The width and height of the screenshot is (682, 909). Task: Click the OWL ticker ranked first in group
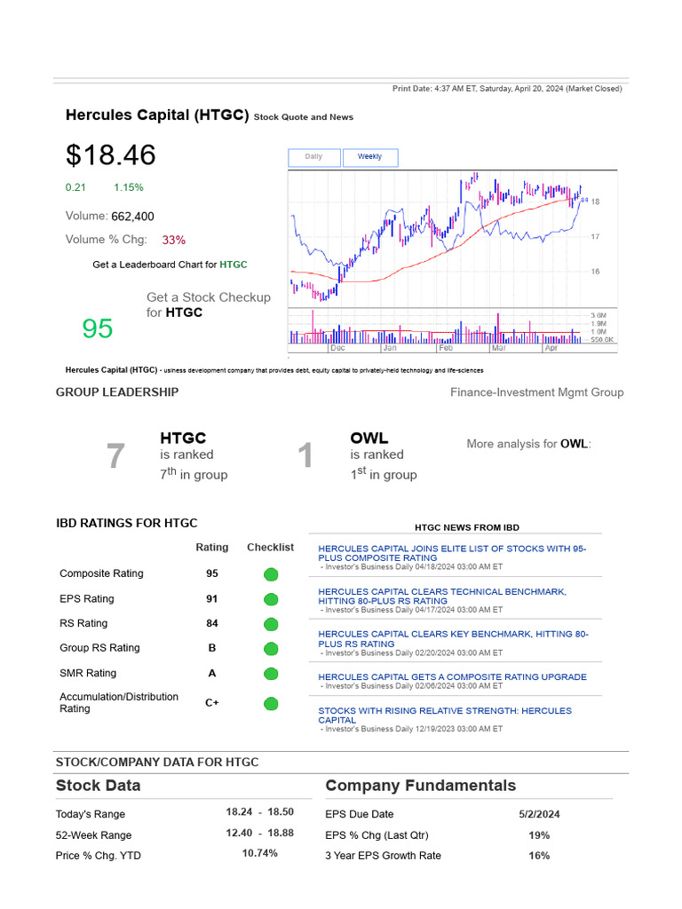click(369, 438)
